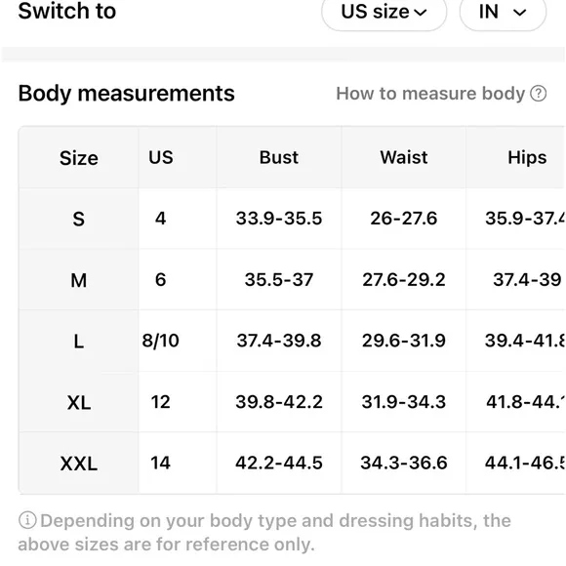The width and height of the screenshot is (566, 566).
Task: Click the Bust column header
Action: click(279, 157)
